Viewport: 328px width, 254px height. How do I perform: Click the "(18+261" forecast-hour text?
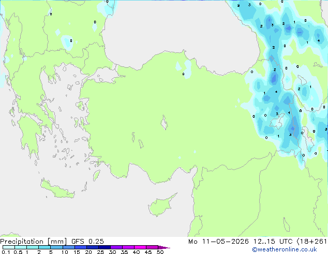pyautogui.click(x=311, y=242)
